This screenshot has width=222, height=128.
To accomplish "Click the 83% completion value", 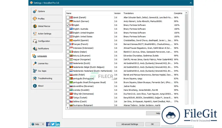I will [x=176, y=79].
